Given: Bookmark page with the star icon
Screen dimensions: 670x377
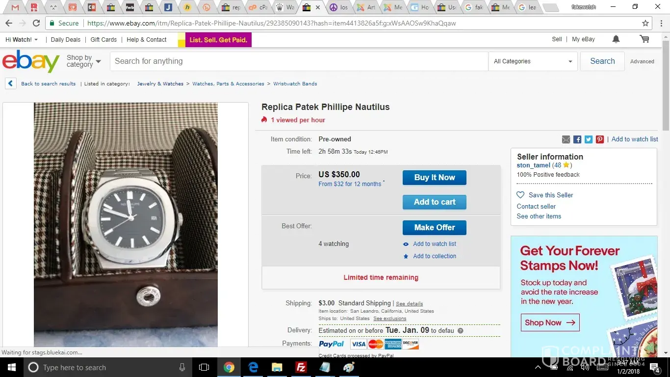Looking at the screenshot, I should (645, 23).
